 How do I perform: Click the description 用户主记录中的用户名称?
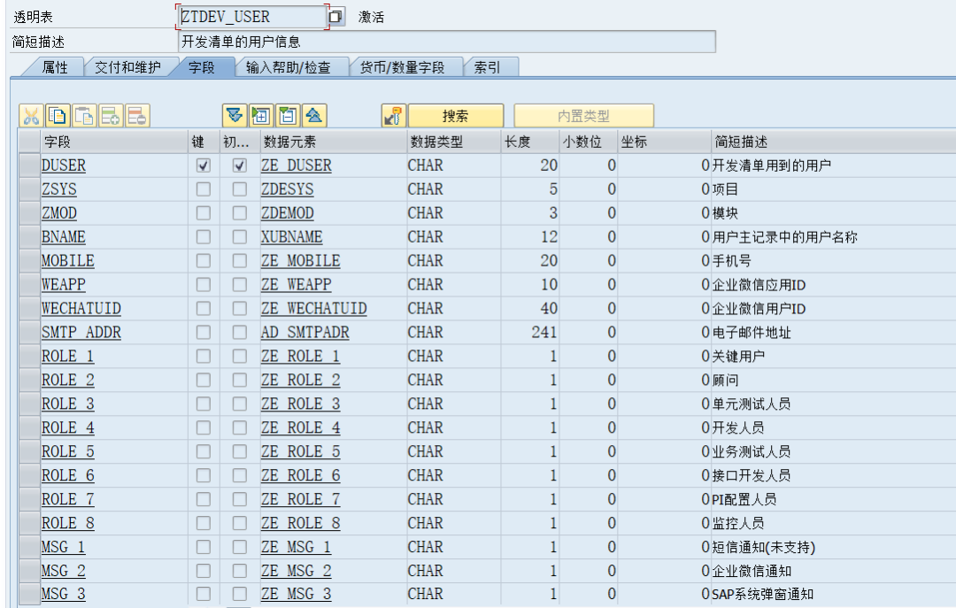coord(784,236)
